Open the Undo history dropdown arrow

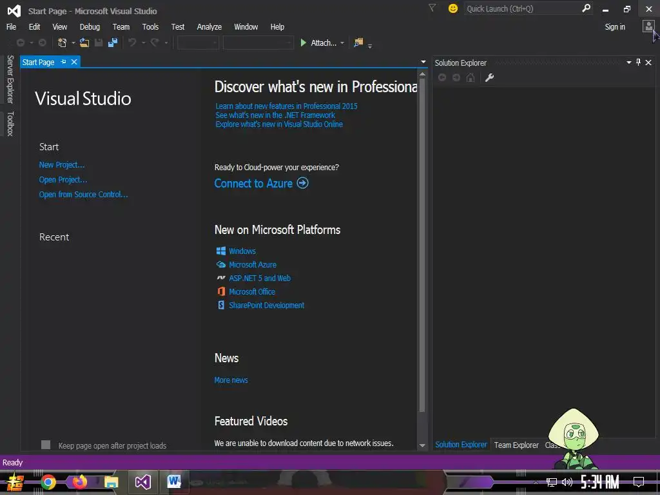coord(143,43)
